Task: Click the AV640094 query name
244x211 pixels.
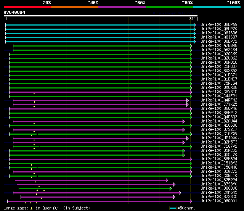Action: pos(14,12)
